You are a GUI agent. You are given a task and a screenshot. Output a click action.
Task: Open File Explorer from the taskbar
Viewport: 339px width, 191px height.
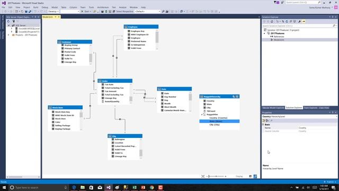83,187
